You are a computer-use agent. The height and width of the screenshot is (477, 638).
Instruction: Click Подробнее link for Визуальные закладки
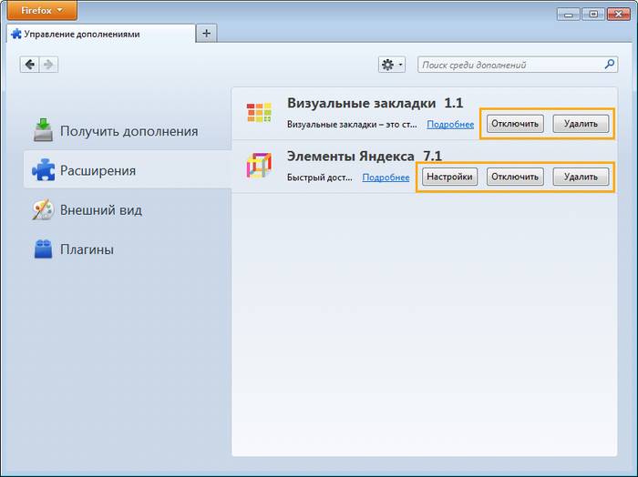pyautogui.click(x=450, y=125)
